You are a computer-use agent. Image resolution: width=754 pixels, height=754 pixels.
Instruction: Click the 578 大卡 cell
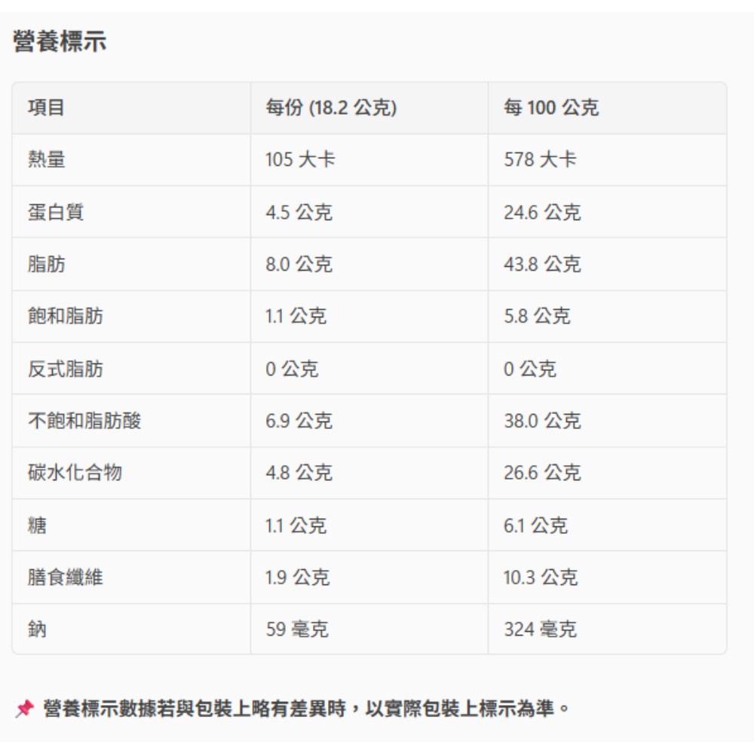540,160
